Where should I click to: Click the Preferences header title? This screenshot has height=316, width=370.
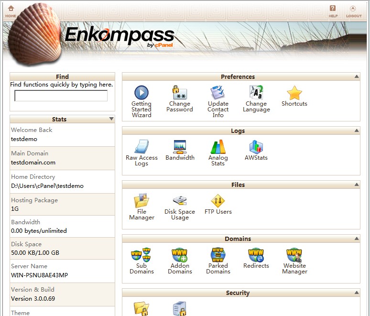point(238,76)
